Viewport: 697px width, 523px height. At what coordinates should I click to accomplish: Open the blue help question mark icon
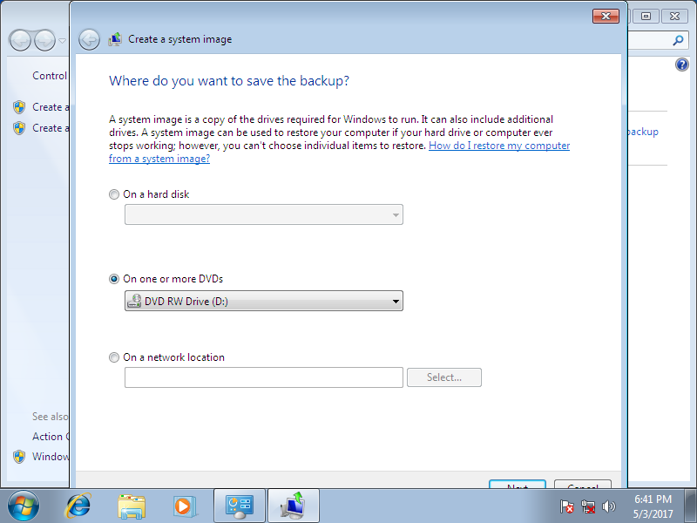tap(682, 65)
